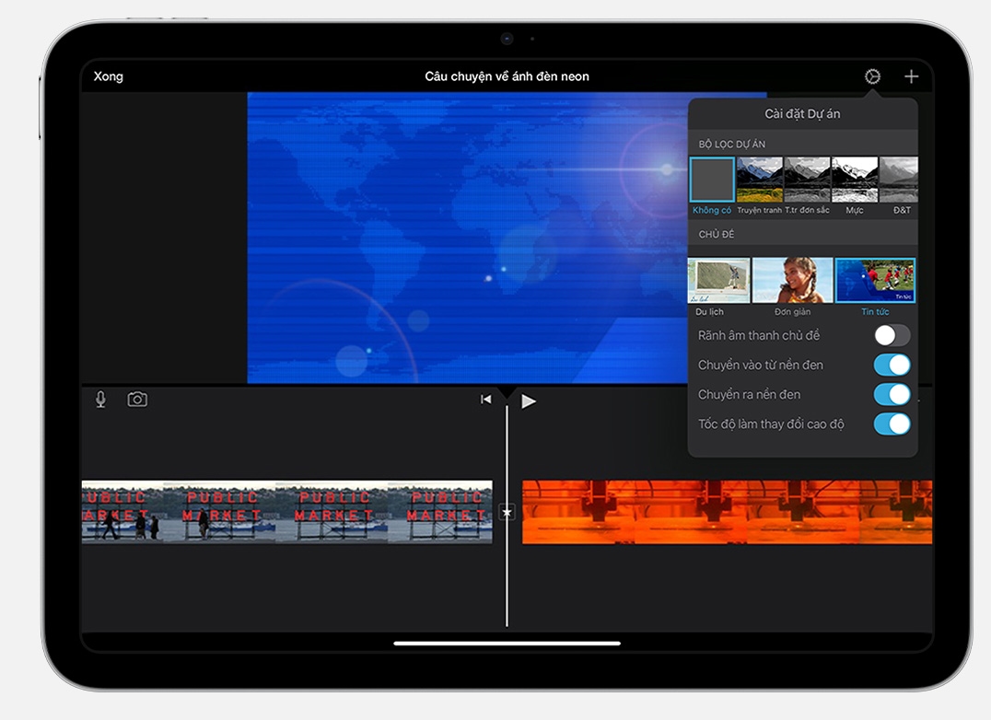991x720 pixels.
Task: Toggle the 'Rãnh âm thanh chủ đề' switch
Action: point(892,335)
